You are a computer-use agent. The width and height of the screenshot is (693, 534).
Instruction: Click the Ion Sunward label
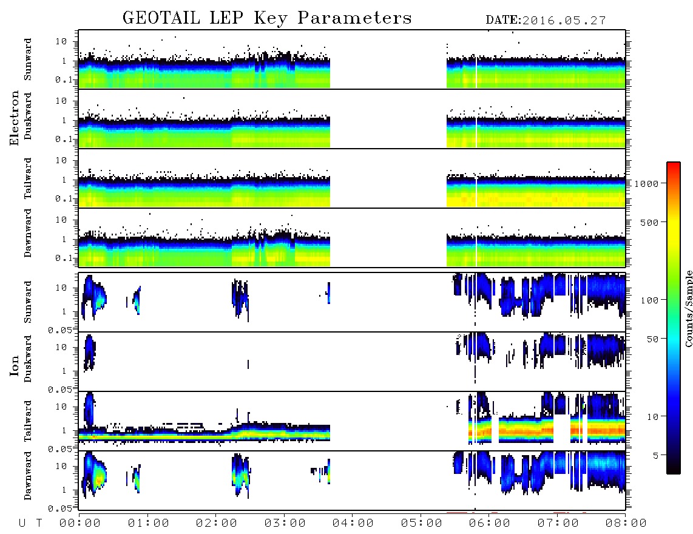click(x=28, y=302)
